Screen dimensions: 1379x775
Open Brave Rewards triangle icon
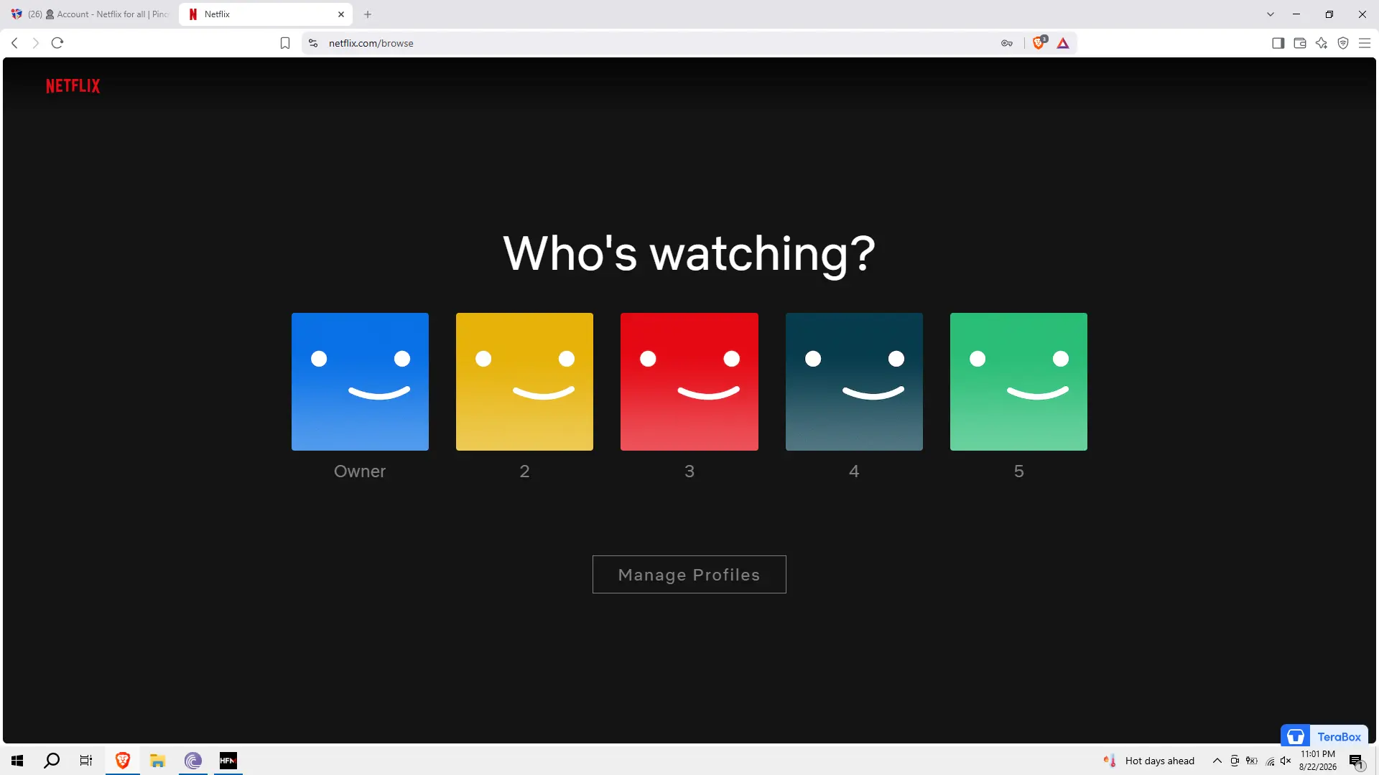pos(1063,43)
